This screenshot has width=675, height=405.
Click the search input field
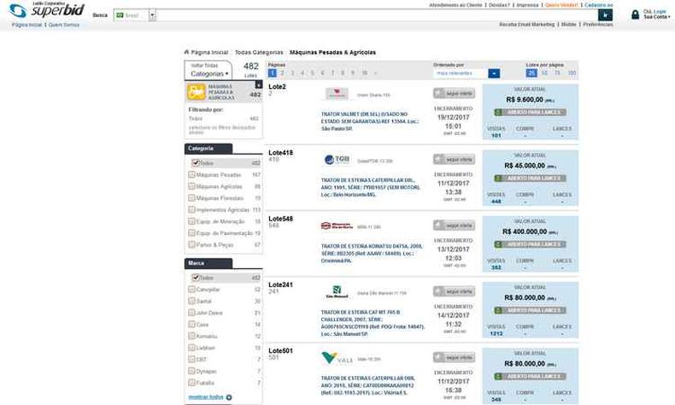(377, 15)
